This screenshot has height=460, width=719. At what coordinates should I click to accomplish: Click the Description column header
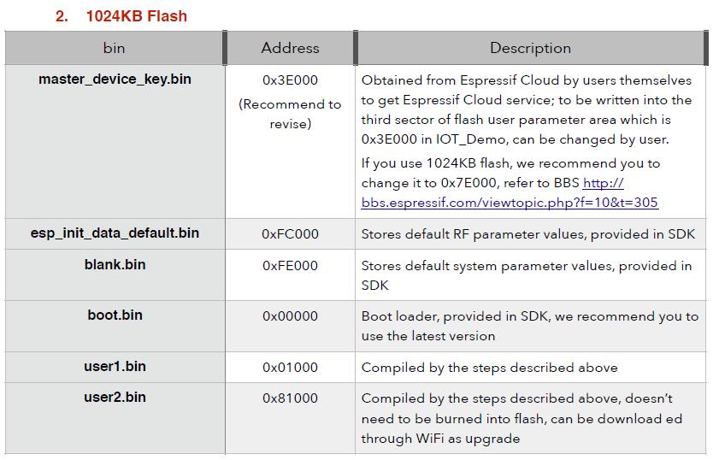[x=531, y=48]
